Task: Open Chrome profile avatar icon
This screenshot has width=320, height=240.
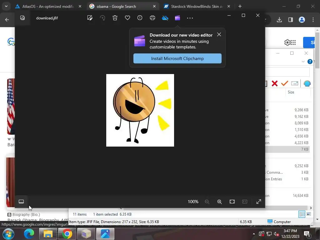Action: 302,20
